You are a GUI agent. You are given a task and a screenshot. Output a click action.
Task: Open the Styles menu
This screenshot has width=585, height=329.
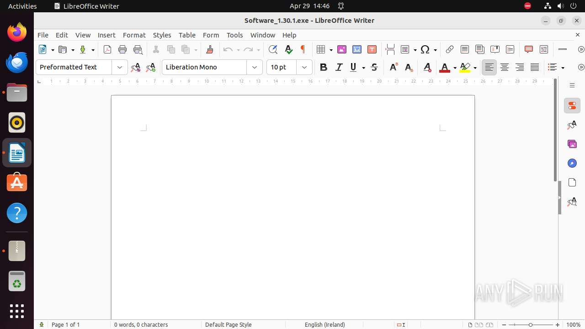pyautogui.click(x=162, y=35)
